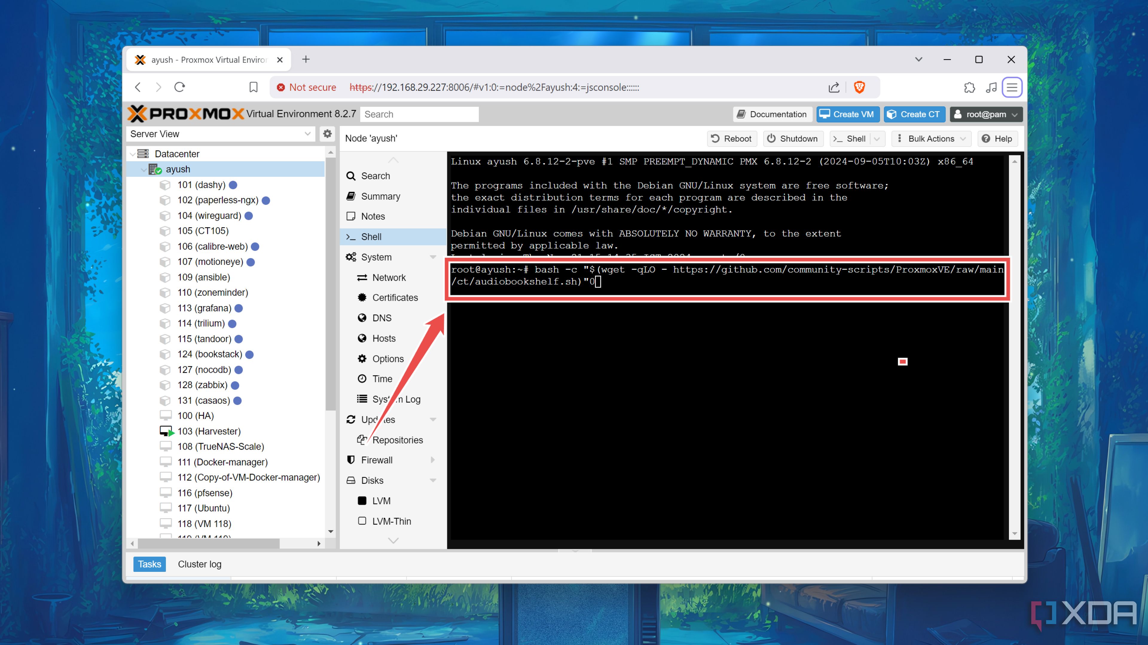Expand the Shell button dropdown arrow

point(877,139)
